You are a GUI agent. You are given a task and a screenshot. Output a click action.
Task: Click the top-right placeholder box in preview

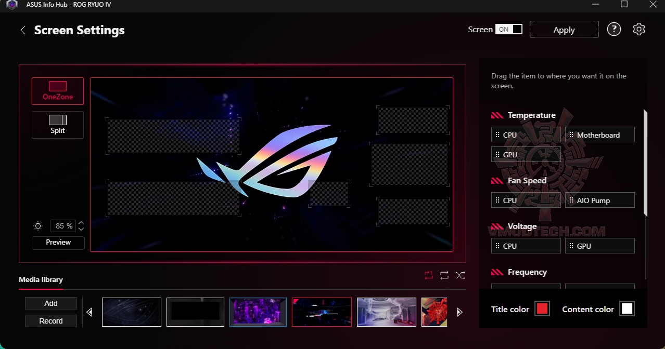click(x=413, y=120)
